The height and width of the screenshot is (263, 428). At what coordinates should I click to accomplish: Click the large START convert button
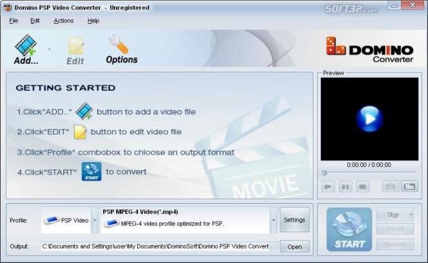(x=349, y=229)
